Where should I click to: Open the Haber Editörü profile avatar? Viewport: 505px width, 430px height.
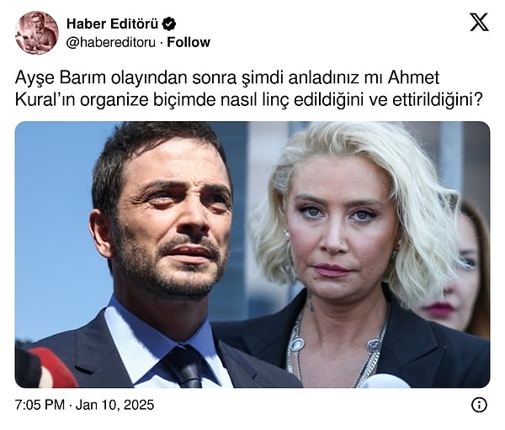coord(37,33)
